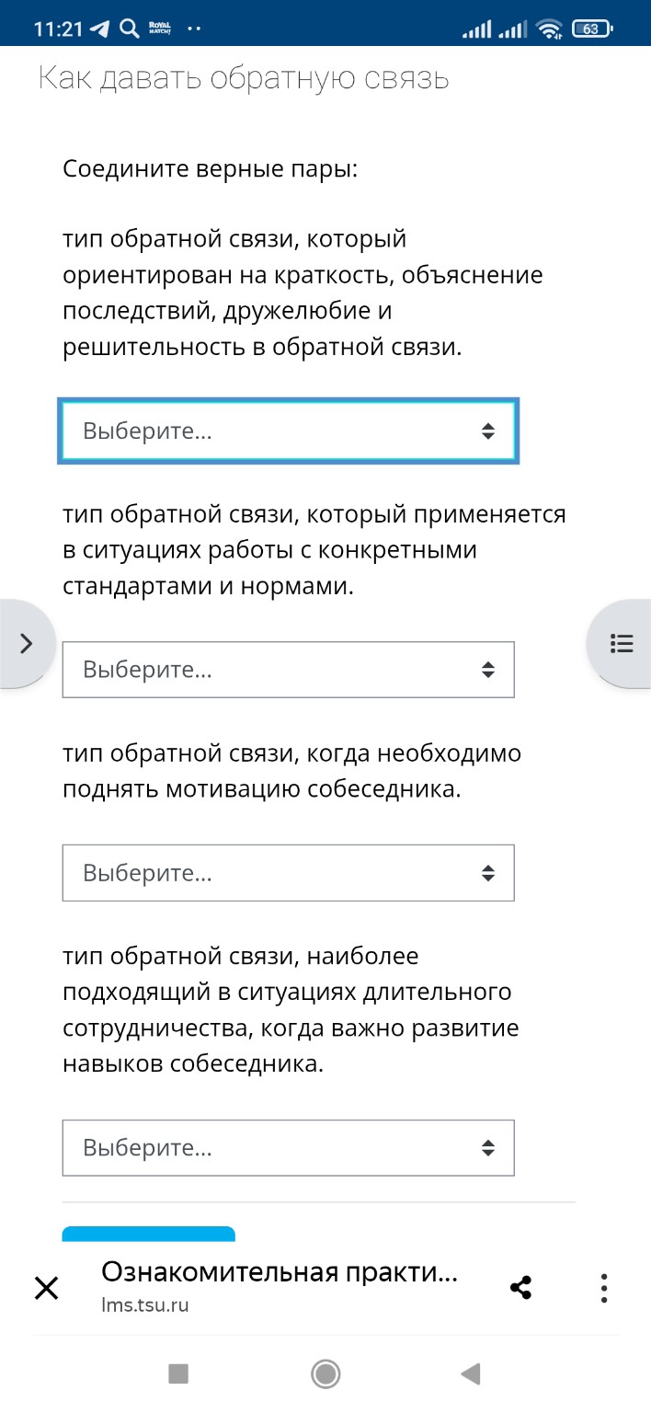This screenshot has height=1413, width=651.
Task: Open the Выберите dropdown about длительного сотрудничества
Action: (288, 1147)
